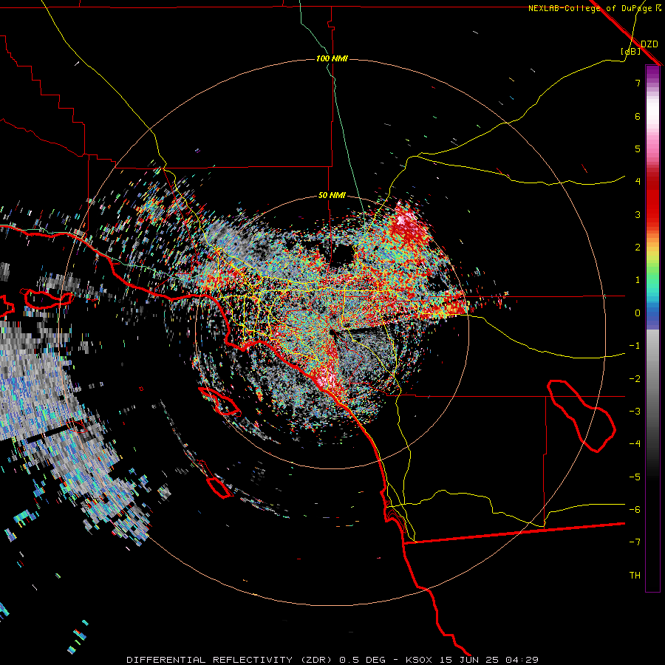Click the -5 value on color scale
The width and height of the screenshot is (665, 665).
click(x=635, y=477)
